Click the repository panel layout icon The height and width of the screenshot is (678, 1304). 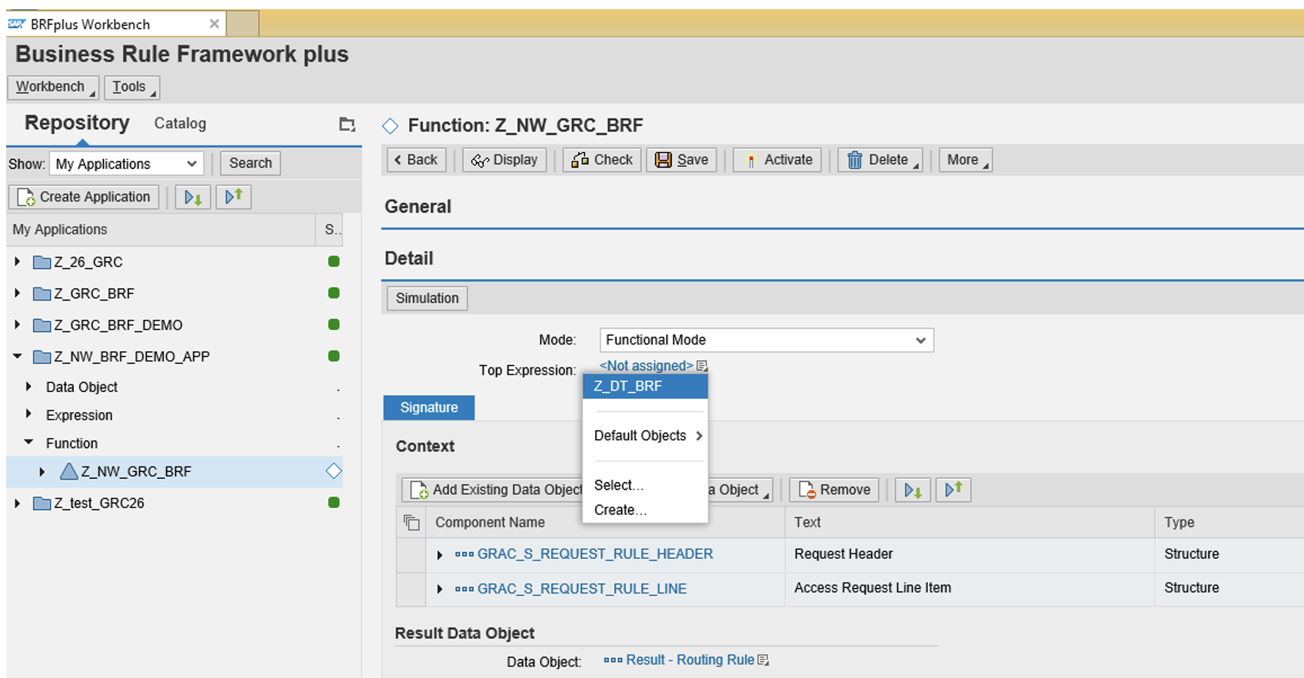tap(347, 124)
